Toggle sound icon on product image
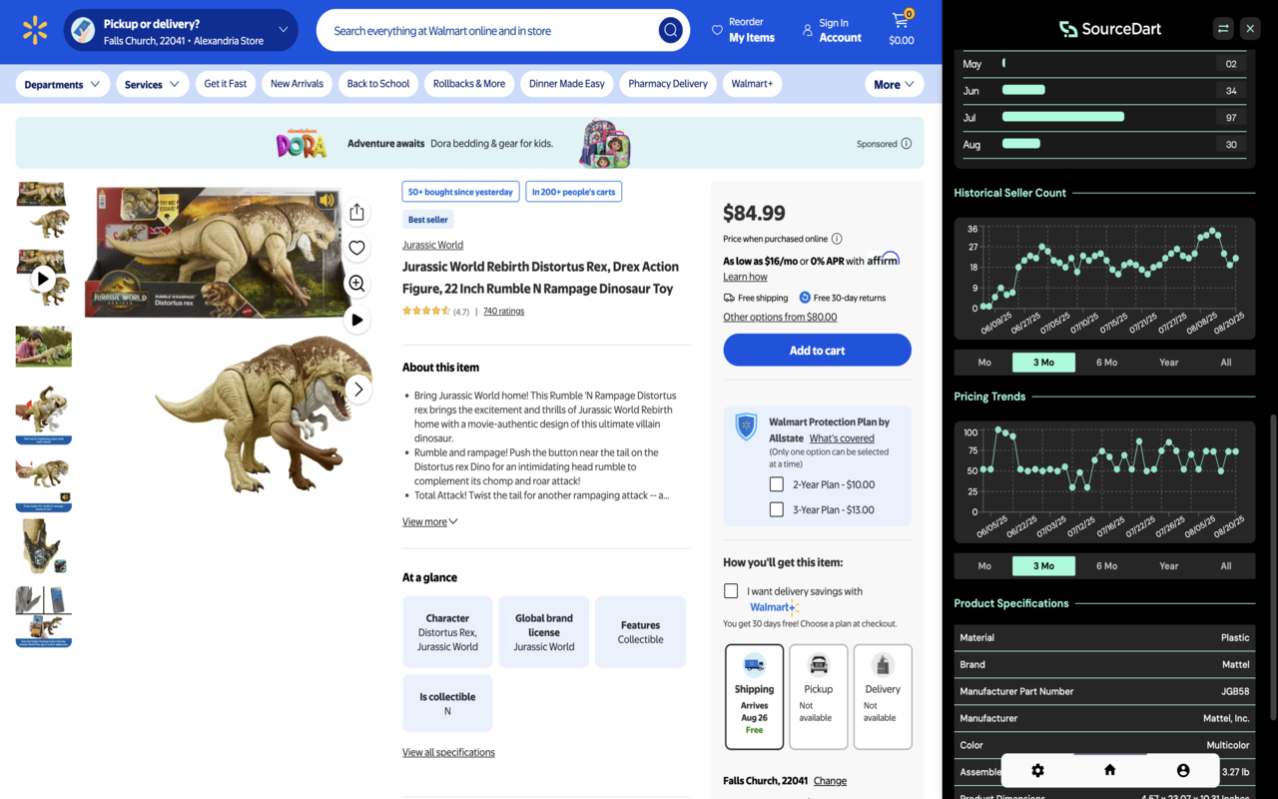 (x=326, y=201)
